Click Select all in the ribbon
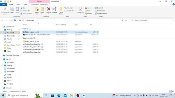 click(x=99, y=8)
